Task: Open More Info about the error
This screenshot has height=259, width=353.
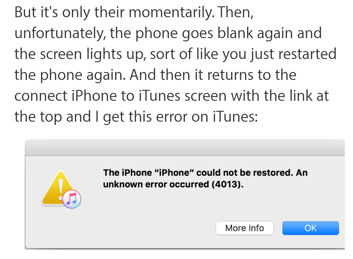Action: click(244, 228)
